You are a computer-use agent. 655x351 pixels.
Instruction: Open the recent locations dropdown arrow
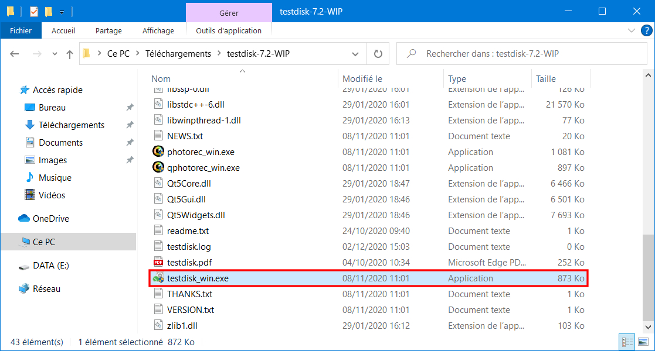point(55,54)
